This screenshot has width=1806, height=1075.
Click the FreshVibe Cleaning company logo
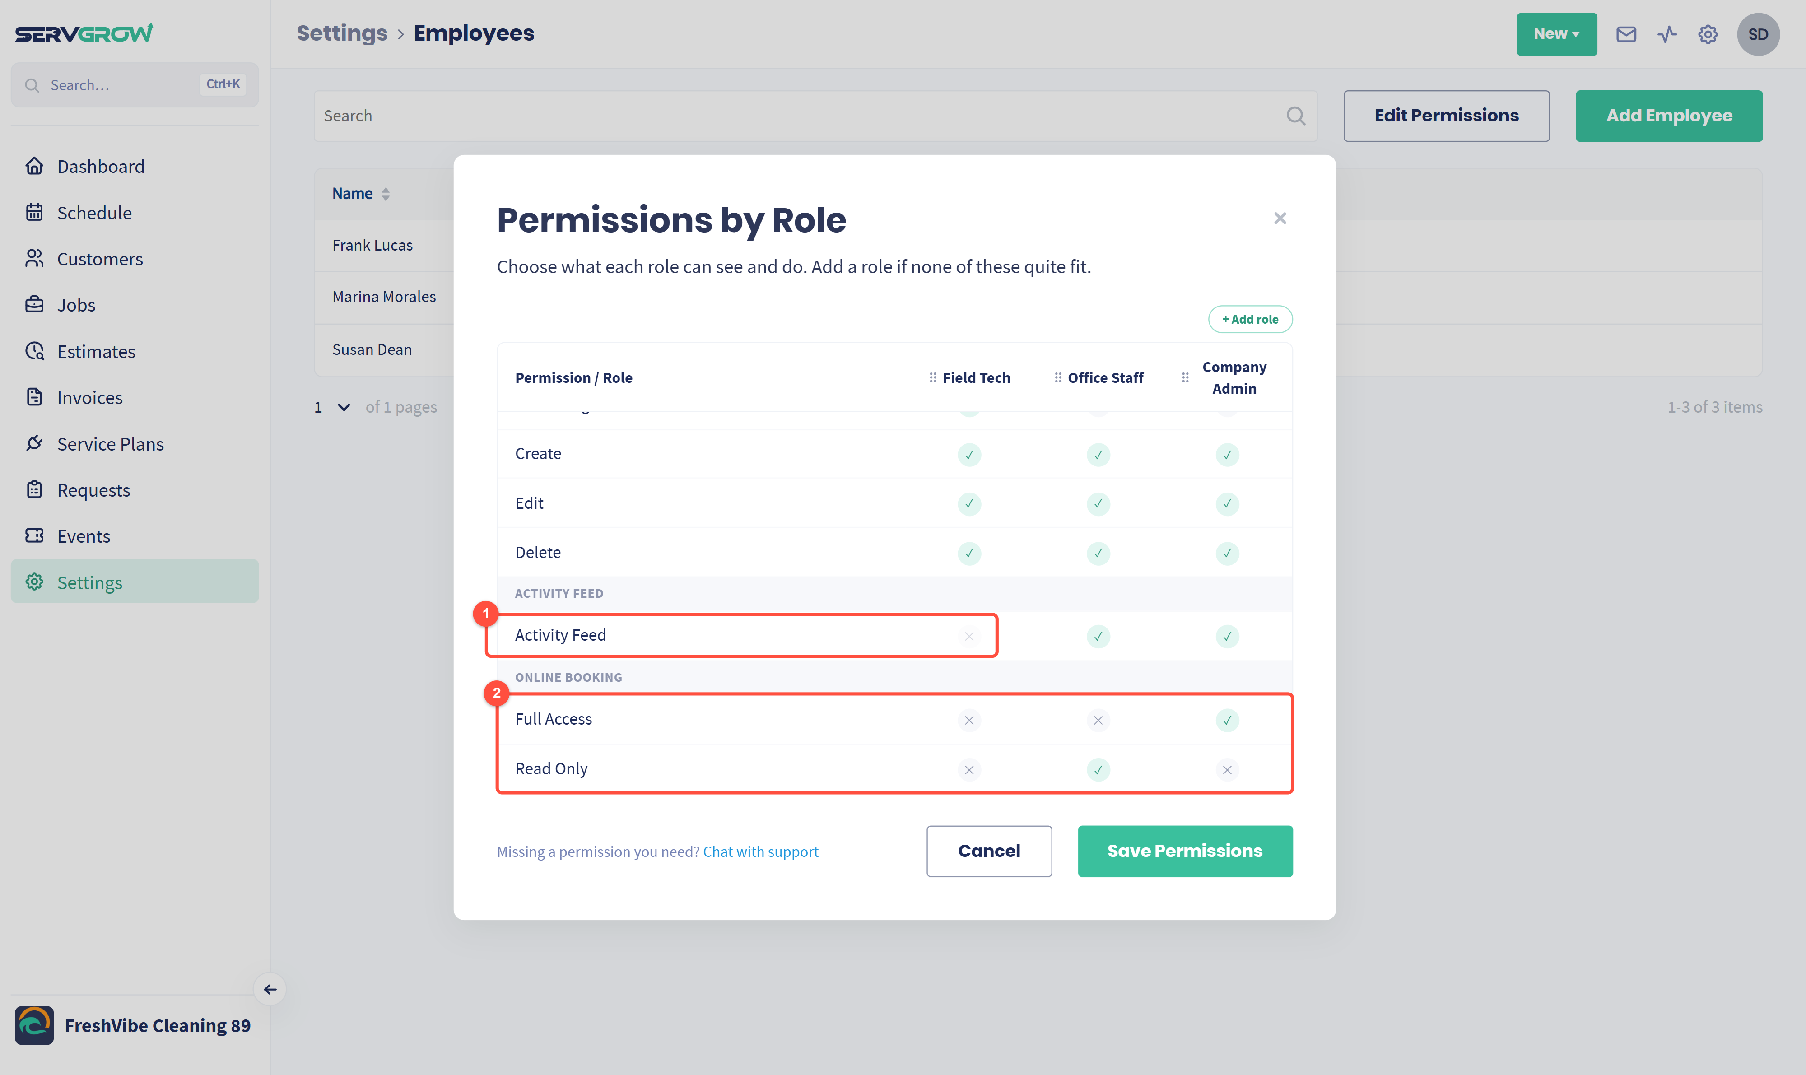click(34, 1025)
